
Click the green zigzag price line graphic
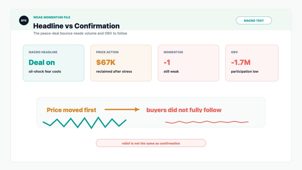[x=85, y=123]
